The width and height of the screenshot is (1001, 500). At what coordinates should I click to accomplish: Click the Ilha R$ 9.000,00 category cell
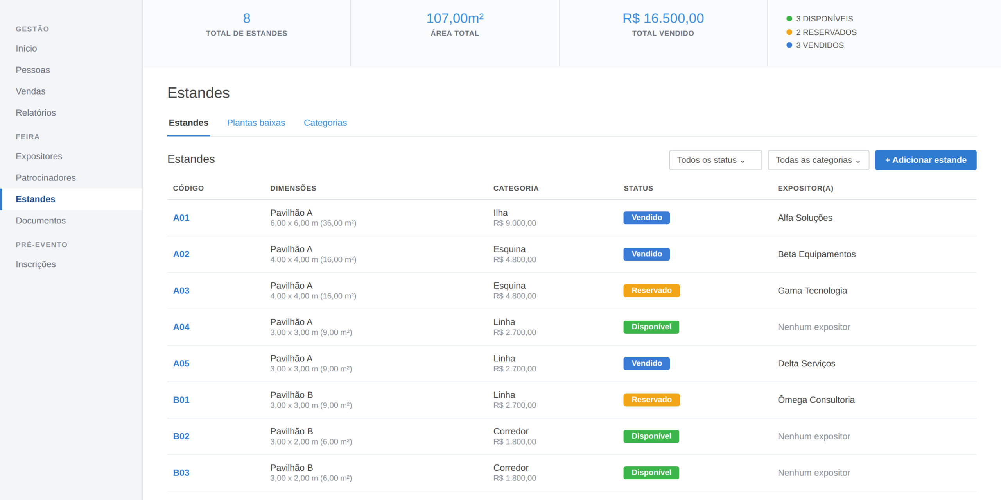pos(515,218)
